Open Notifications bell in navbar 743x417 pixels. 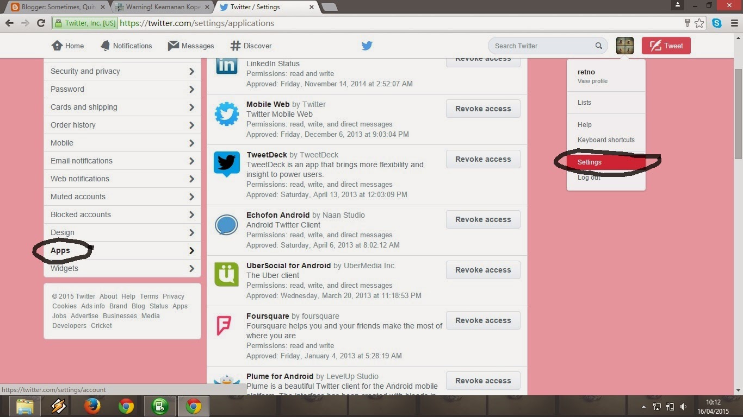(126, 46)
